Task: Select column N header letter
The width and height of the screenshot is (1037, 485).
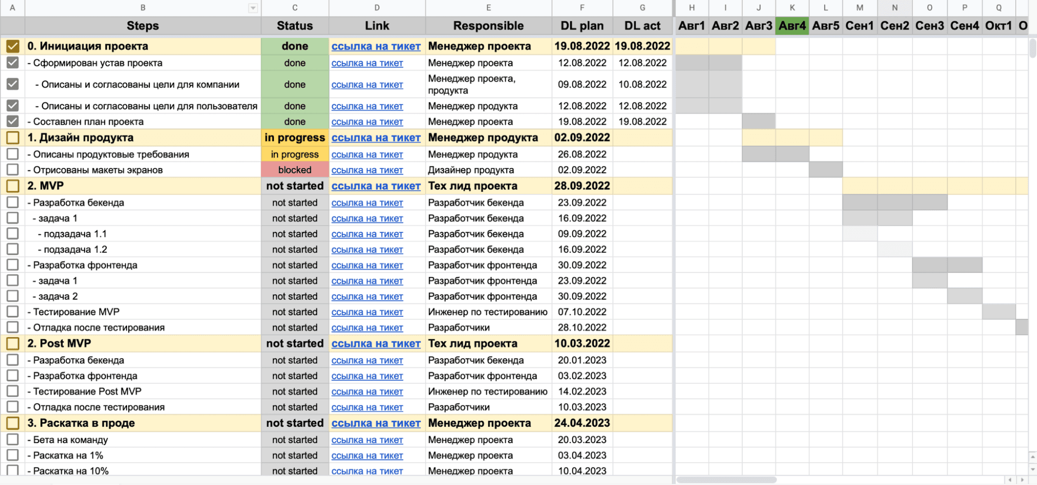Action: point(895,8)
